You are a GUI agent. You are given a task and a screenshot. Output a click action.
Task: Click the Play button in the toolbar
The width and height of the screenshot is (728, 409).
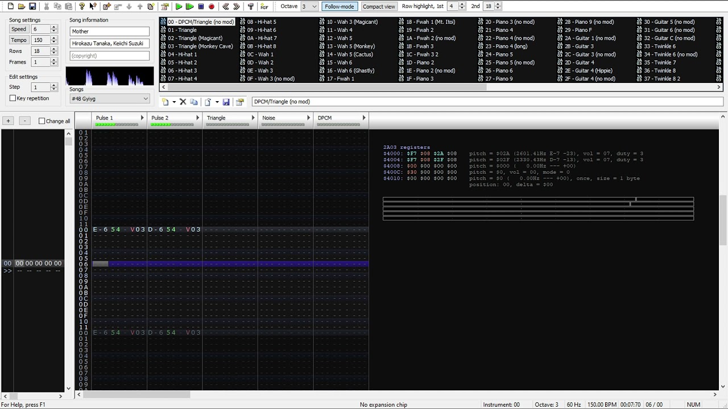pos(179,6)
